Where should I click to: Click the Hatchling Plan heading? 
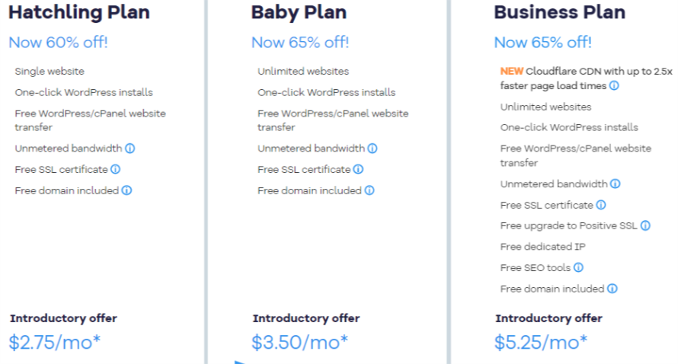[79, 12]
